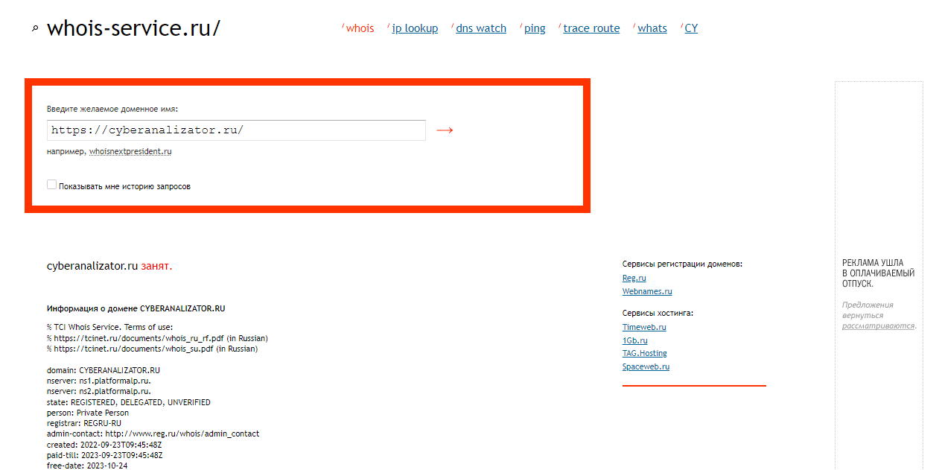
Task: Open the whois-service.ru home logo
Action: click(133, 28)
